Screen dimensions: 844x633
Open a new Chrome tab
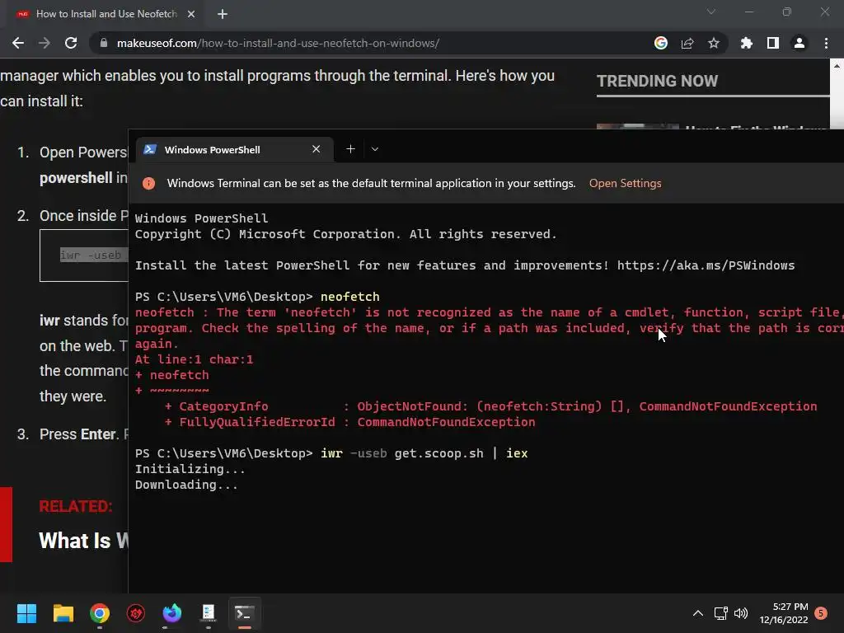[x=223, y=14]
